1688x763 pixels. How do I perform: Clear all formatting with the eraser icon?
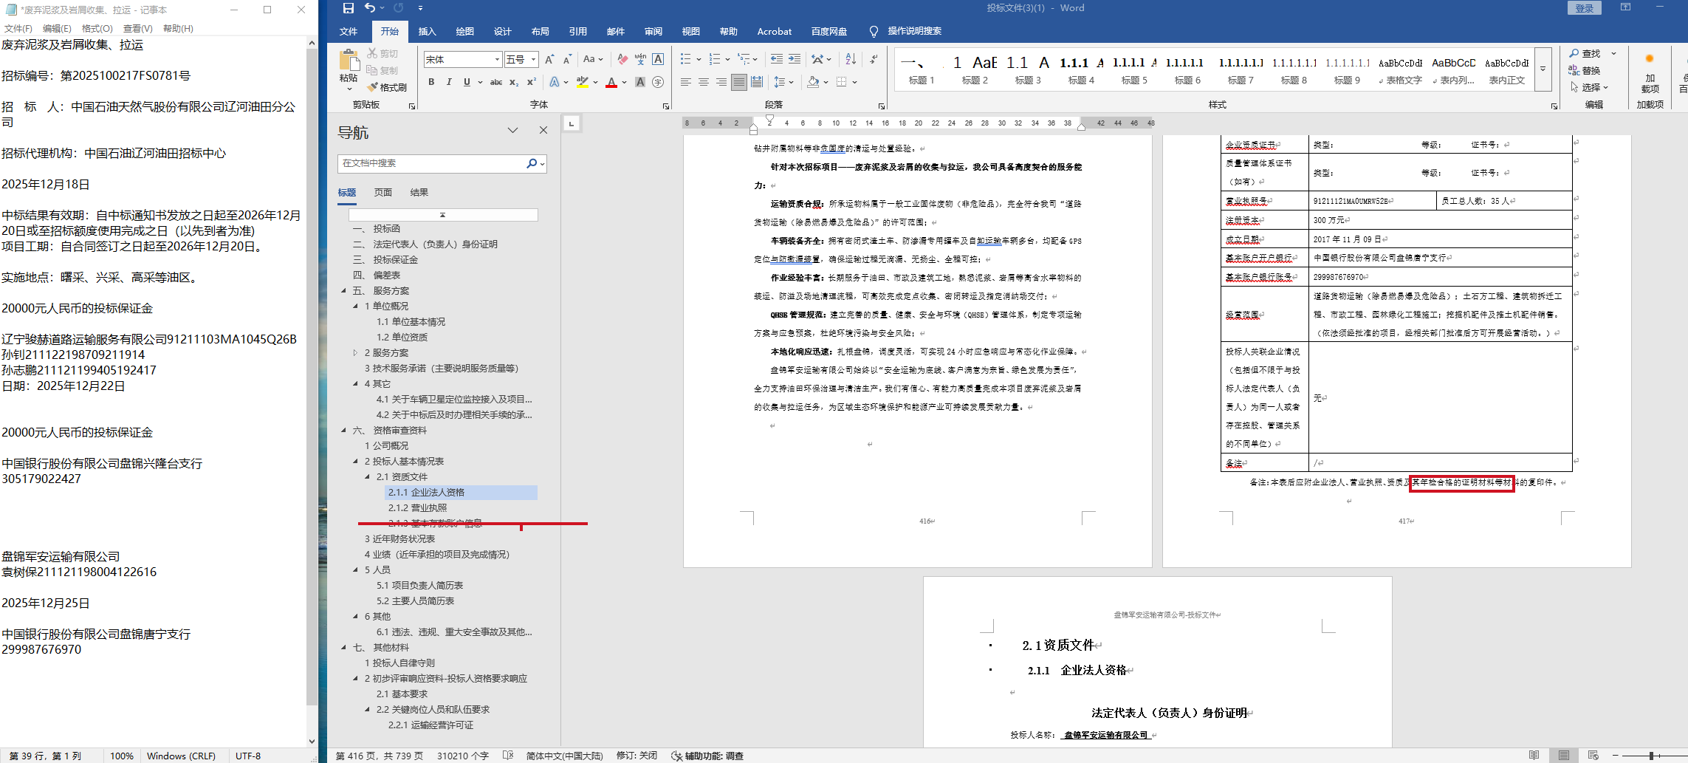[622, 59]
